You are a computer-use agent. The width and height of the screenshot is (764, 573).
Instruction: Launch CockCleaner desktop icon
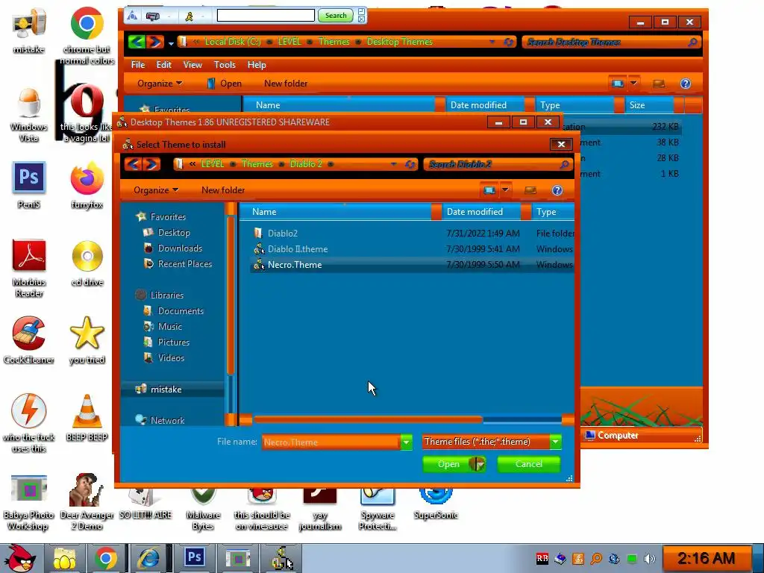(29, 340)
